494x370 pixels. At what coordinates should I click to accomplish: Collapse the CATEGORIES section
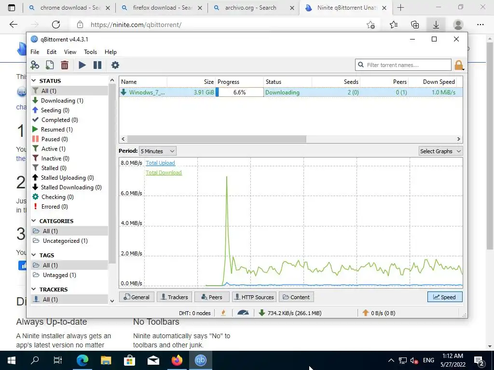pos(34,221)
